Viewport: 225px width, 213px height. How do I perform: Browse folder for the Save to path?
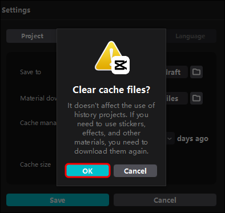point(196,72)
